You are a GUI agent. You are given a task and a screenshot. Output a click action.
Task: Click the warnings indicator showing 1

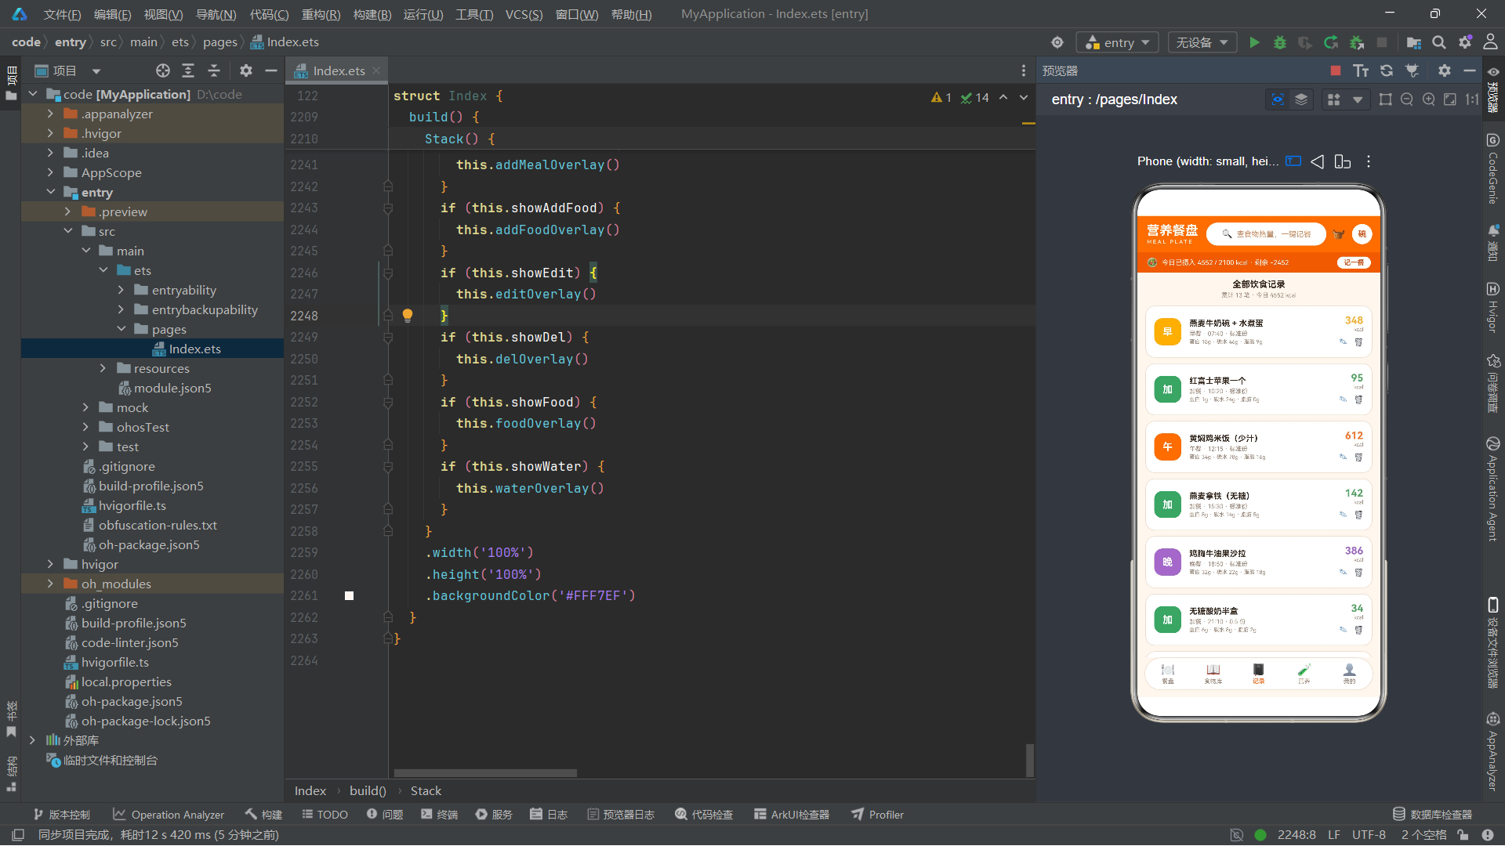(x=941, y=98)
